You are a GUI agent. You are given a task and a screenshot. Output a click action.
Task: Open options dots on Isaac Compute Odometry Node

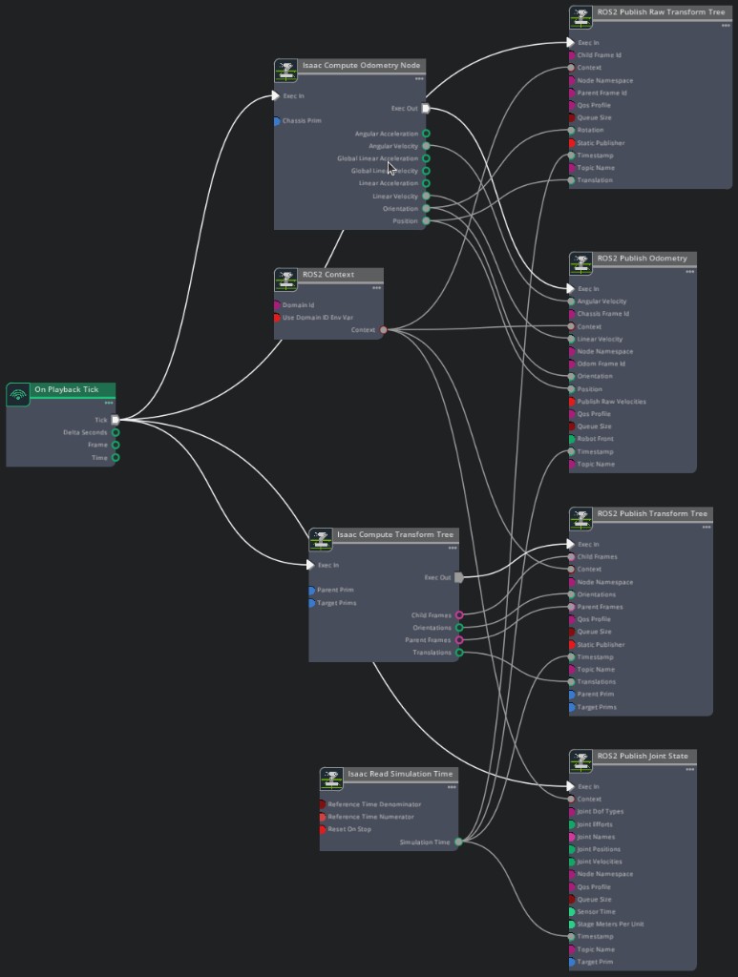pos(419,78)
